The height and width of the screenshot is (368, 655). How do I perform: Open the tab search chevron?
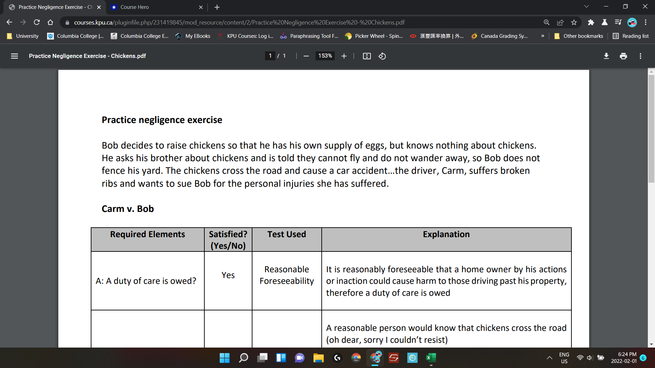586,6
